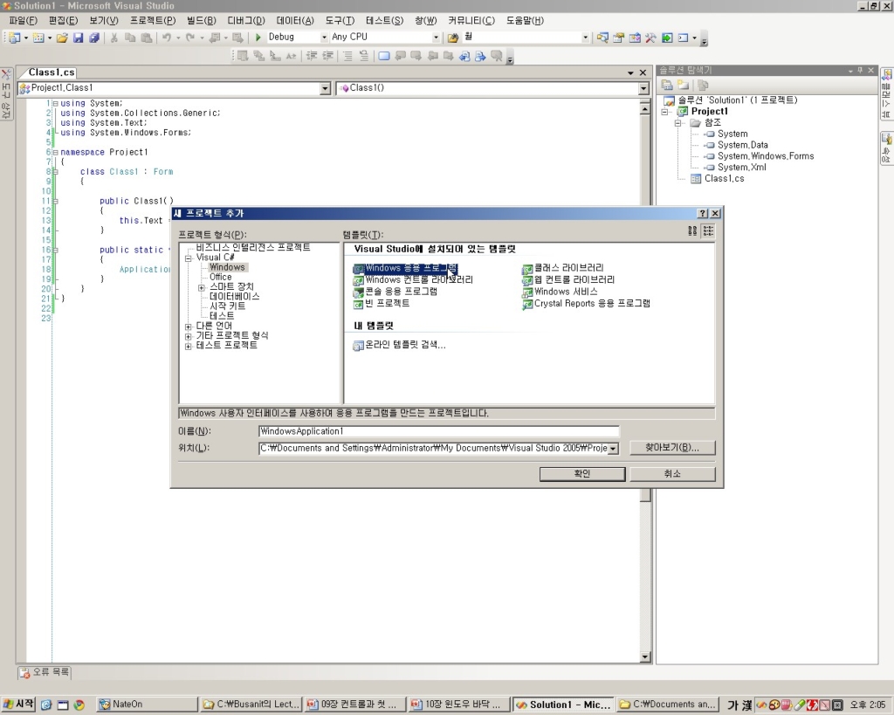Open 도구(T) menu
The image size is (894, 715).
340,21
